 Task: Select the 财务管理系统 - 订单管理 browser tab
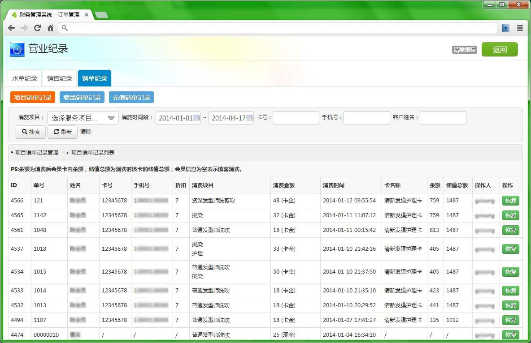coord(49,15)
